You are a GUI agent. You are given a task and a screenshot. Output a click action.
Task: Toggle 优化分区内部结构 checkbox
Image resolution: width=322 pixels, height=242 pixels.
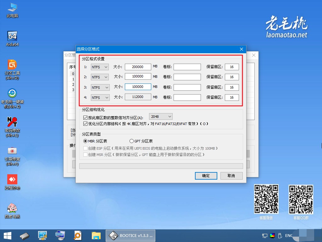86,124
